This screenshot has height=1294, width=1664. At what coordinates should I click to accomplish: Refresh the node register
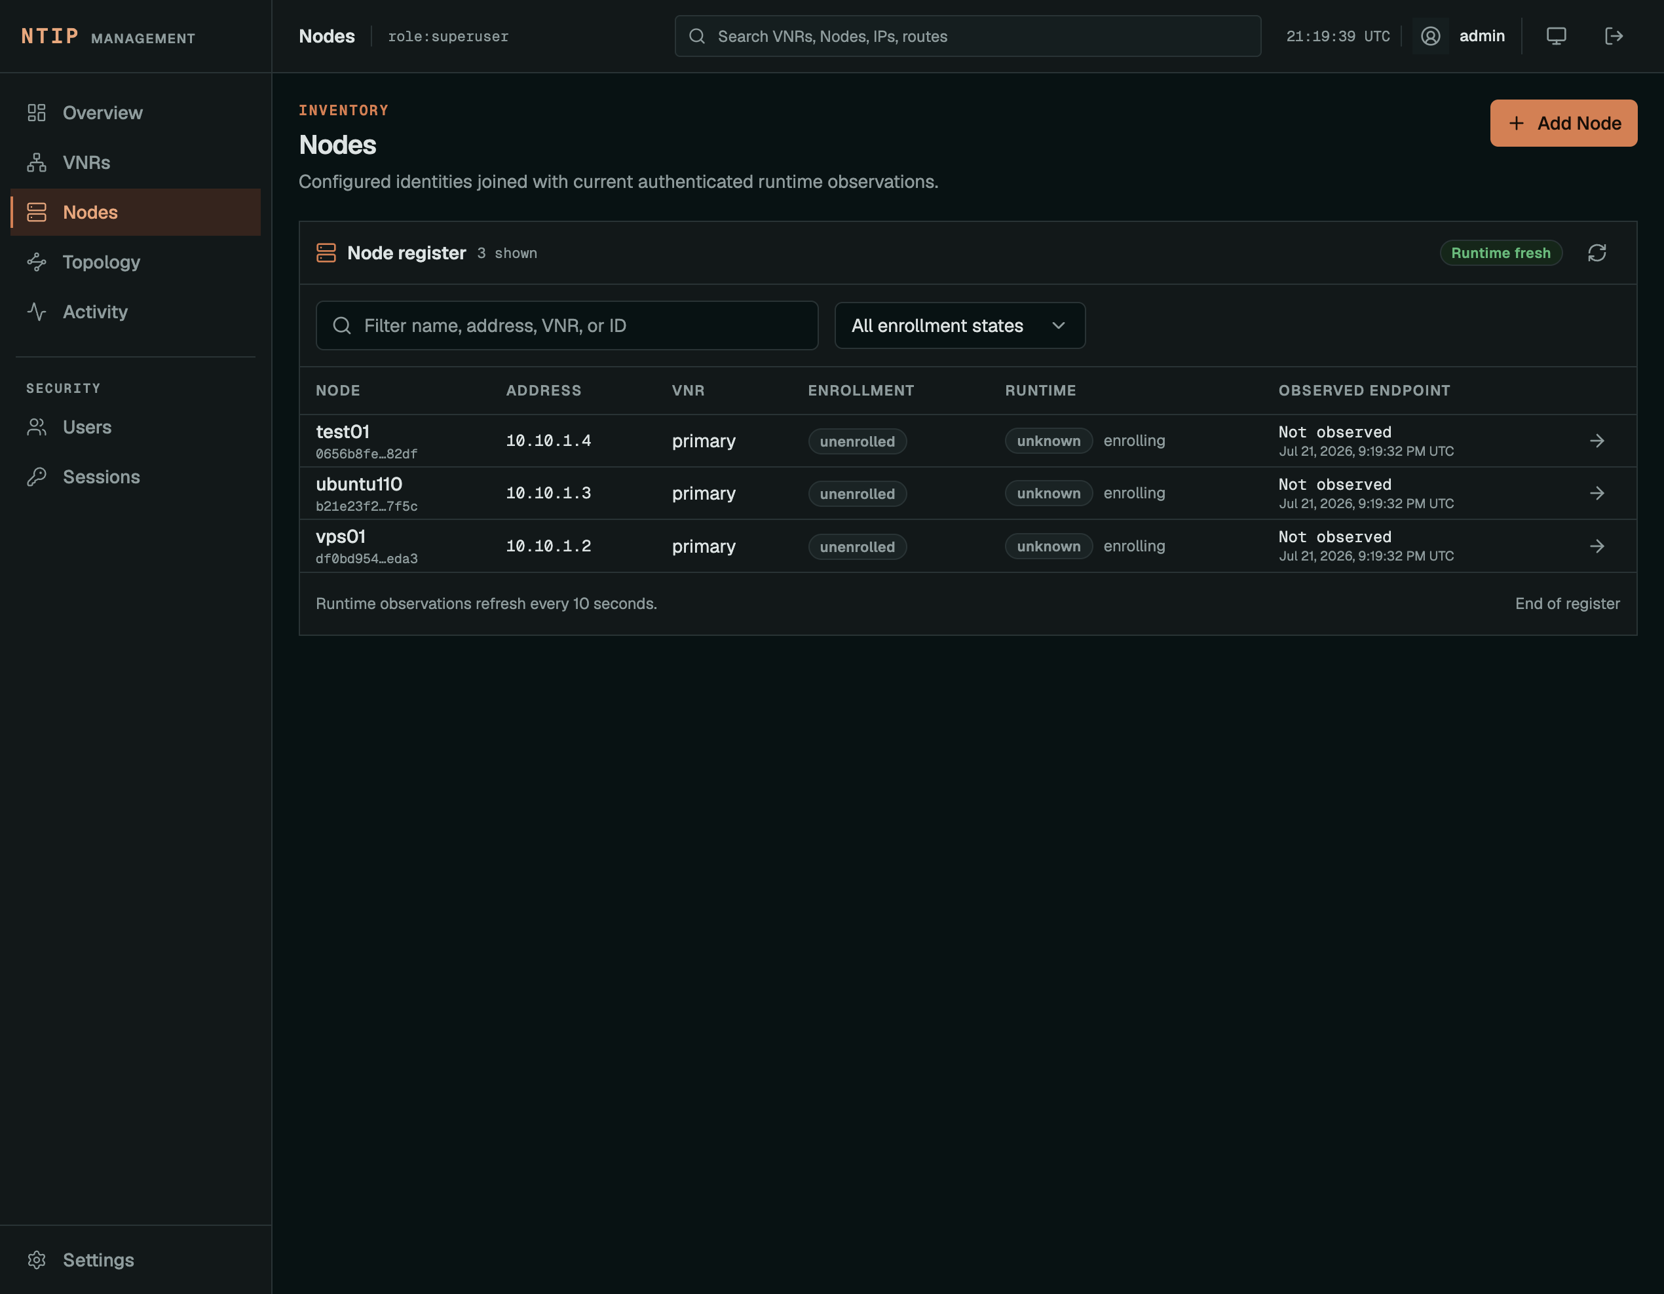tap(1597, 253)
